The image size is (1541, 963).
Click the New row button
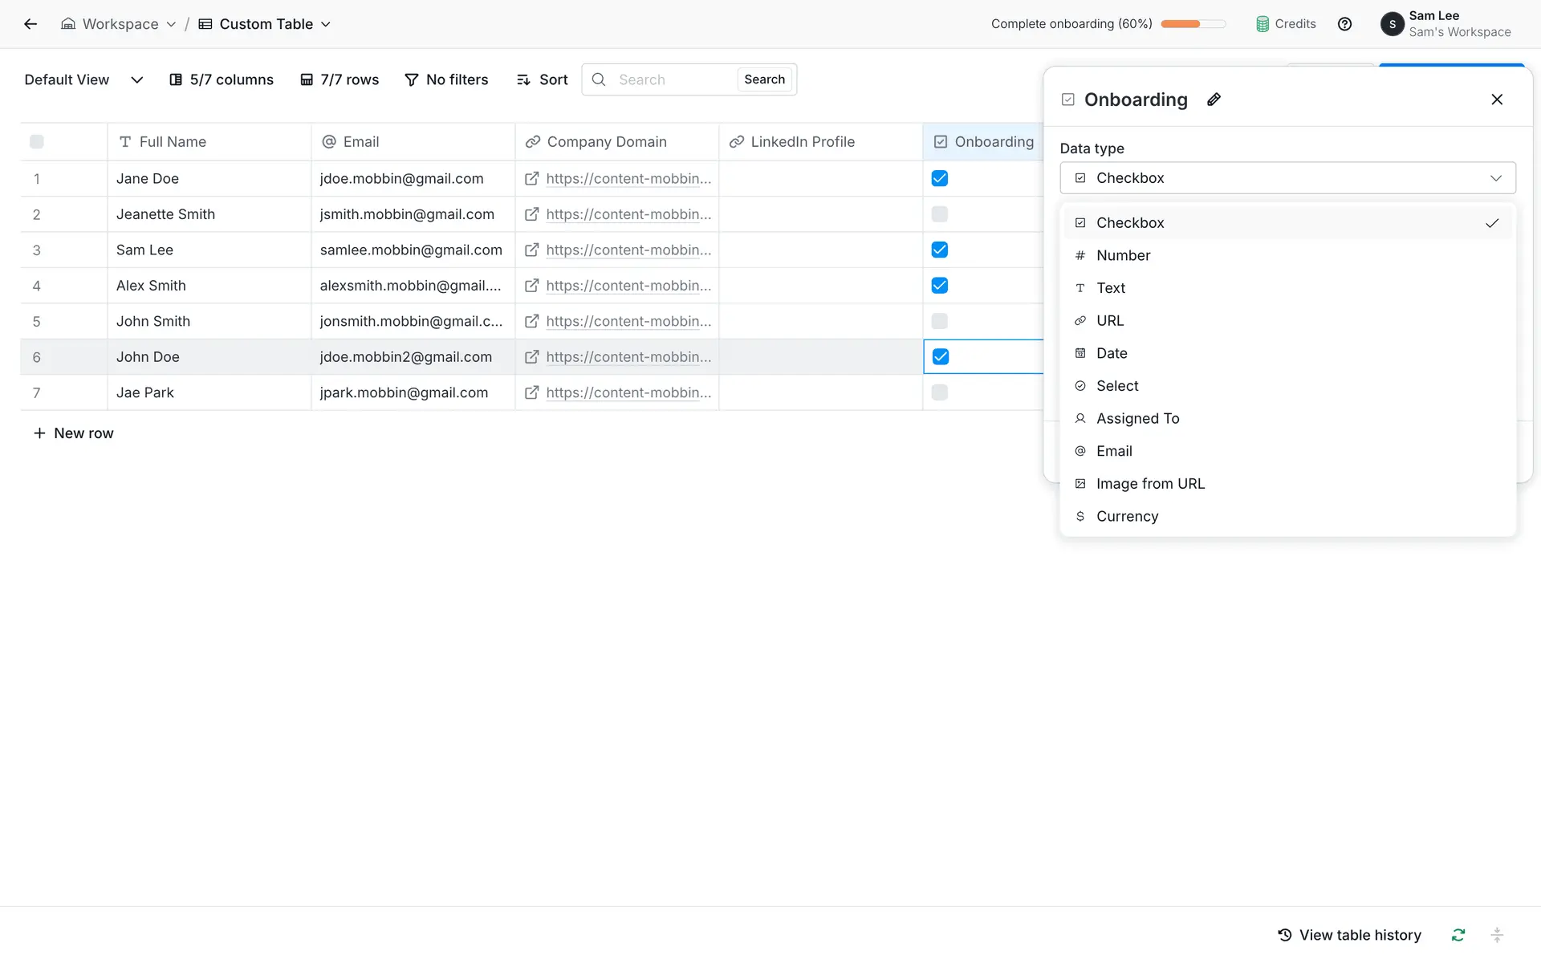[x=74, y=433]
